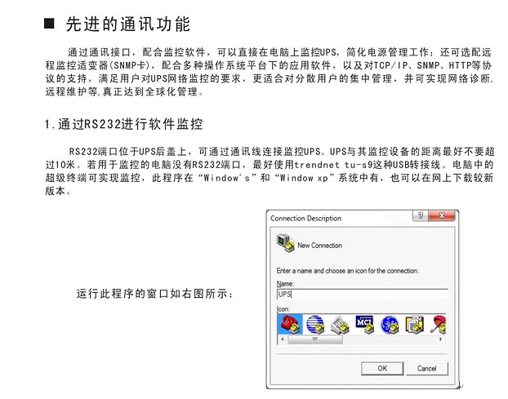This screenshot has width=508, height=399.
Task: Choose the blue world globe icon
Action: (x=390, y=325)
